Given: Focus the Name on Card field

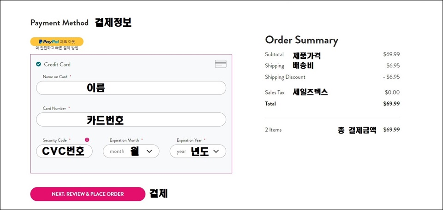Looking at the screenshot, I should pos(131,88).
